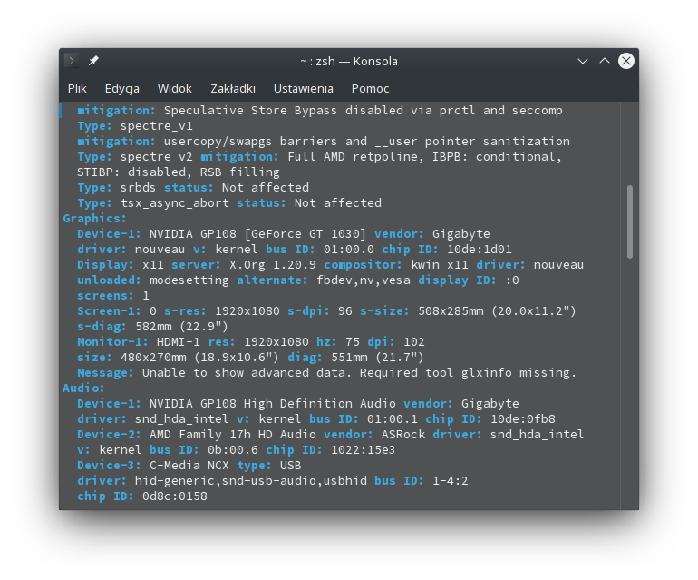The width and height of the screenshot is (698, 580).
Task: Click the "Audio:" heading in terminal output
Action: 84,388
